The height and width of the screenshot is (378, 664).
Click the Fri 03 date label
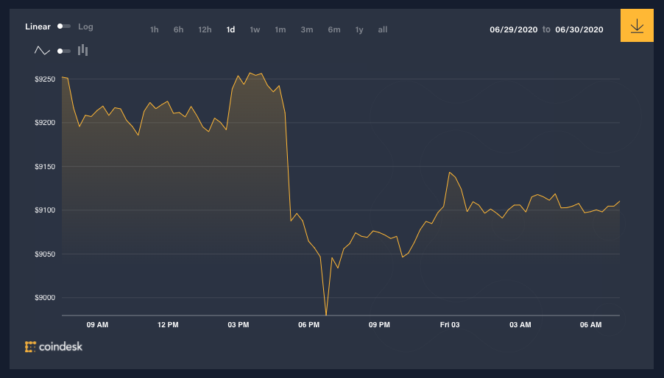pyautogui.click(x=450, y=325)
